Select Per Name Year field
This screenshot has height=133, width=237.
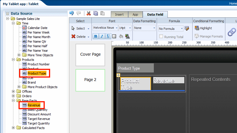pos(38,51)
